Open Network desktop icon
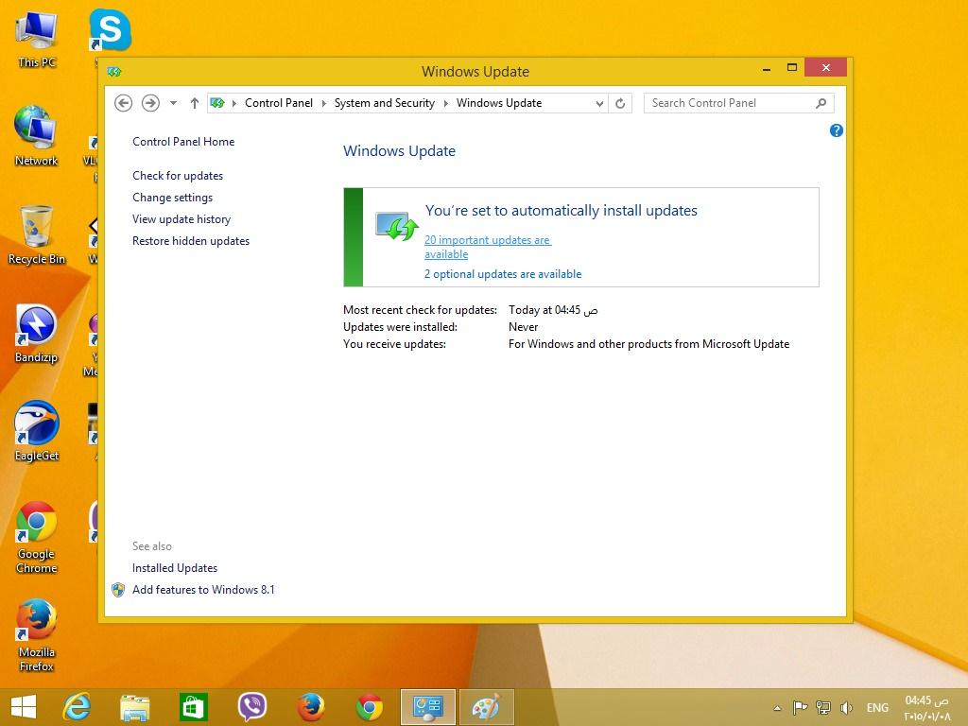 coord(36,136)
